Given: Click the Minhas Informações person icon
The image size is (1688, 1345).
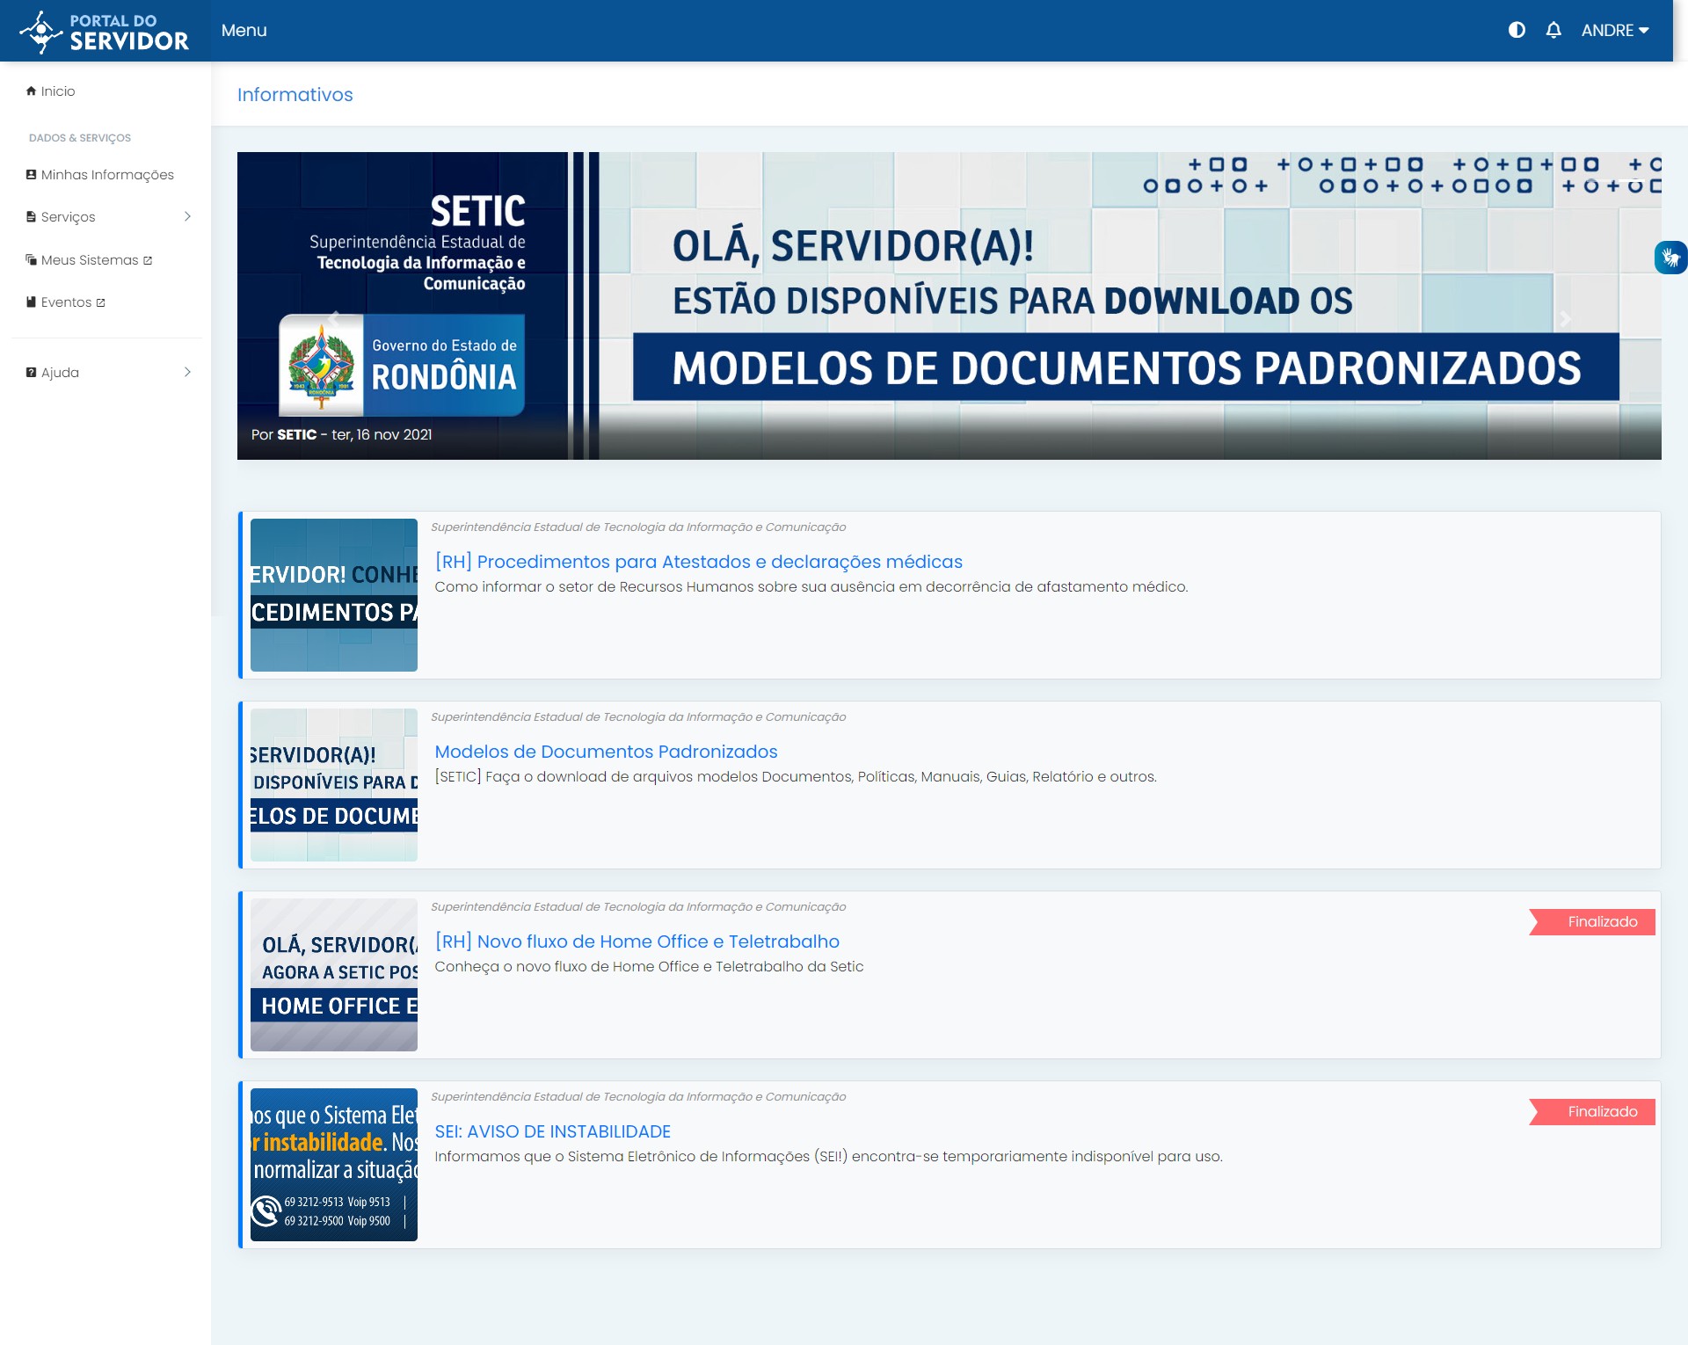Looking at the screenshot, I should click(x=32, y=174).
